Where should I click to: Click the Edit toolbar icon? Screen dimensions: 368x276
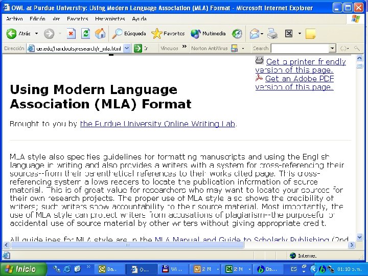tap(289, 34)
